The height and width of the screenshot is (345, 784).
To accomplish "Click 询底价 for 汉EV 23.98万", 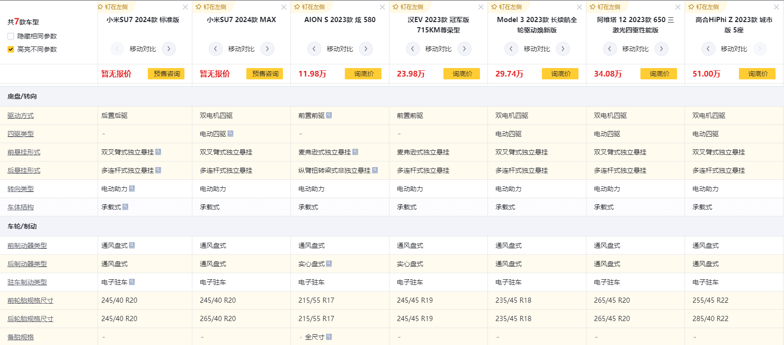I will pyautogui.click(x=462, y=74).
